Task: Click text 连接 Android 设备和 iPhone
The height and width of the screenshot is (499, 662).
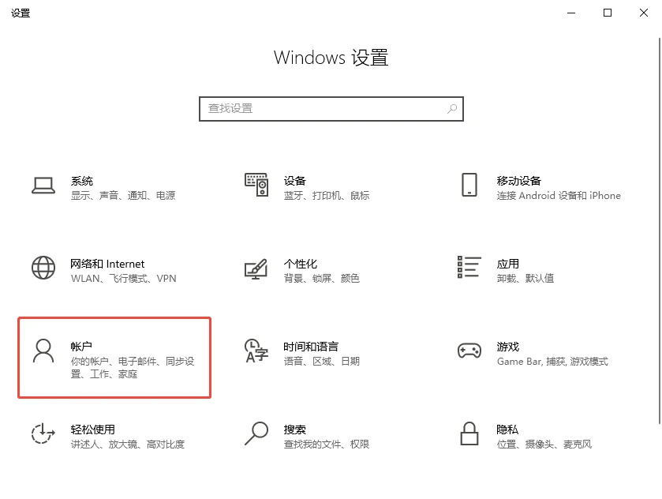Action: [x=559, y=196]
